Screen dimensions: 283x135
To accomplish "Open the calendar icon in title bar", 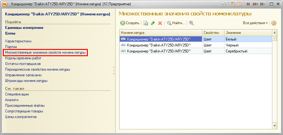I will click(240, 4).
